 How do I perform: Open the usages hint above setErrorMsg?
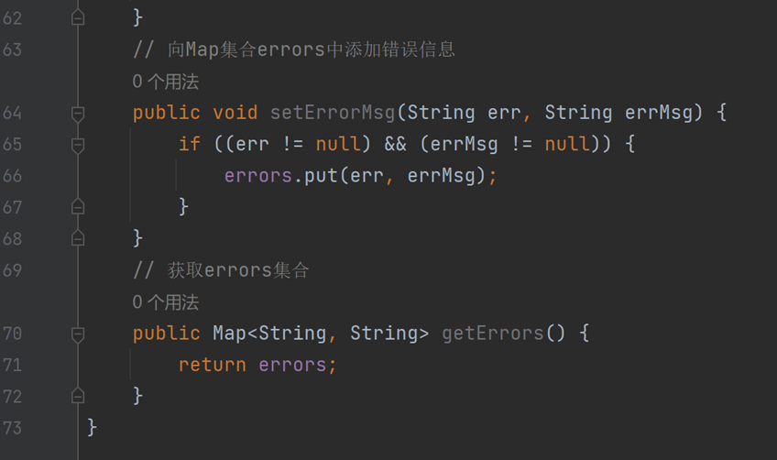(166, 82)
